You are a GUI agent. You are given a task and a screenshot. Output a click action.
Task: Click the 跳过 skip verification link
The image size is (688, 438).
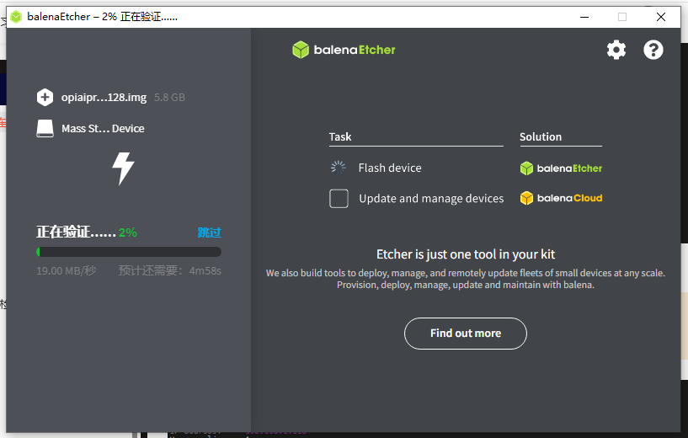point(210,232)
